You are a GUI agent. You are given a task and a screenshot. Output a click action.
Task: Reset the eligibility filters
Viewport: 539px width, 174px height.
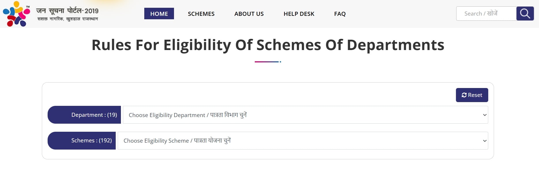(x=472, y=95)
